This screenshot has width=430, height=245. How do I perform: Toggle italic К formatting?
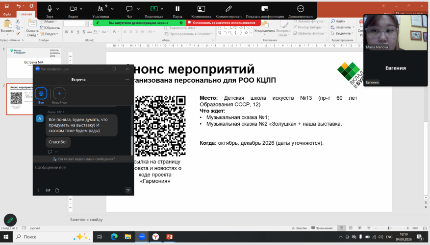point(72,32)
